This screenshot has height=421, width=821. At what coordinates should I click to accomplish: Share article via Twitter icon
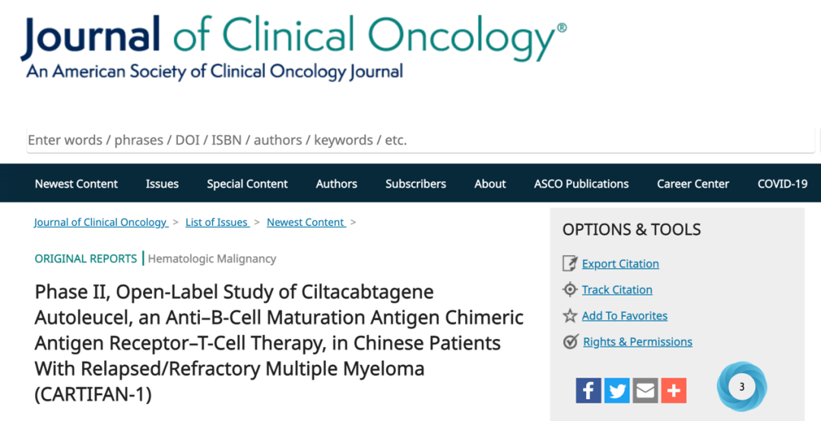(x=617, y=391)
